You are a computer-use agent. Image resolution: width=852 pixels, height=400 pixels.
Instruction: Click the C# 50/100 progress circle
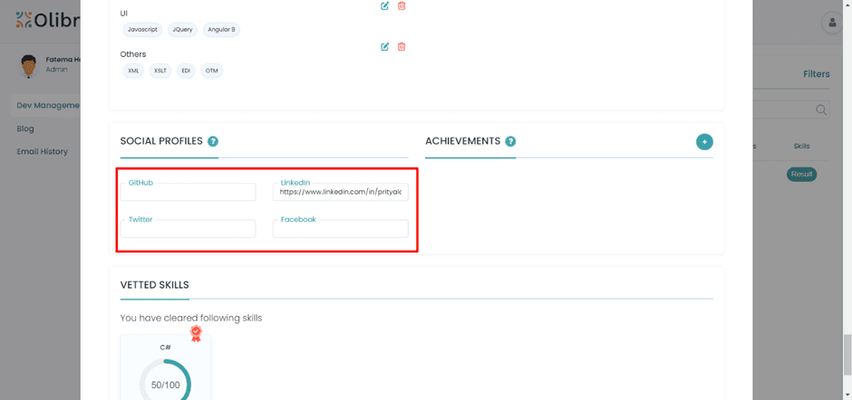click(165, 382)
